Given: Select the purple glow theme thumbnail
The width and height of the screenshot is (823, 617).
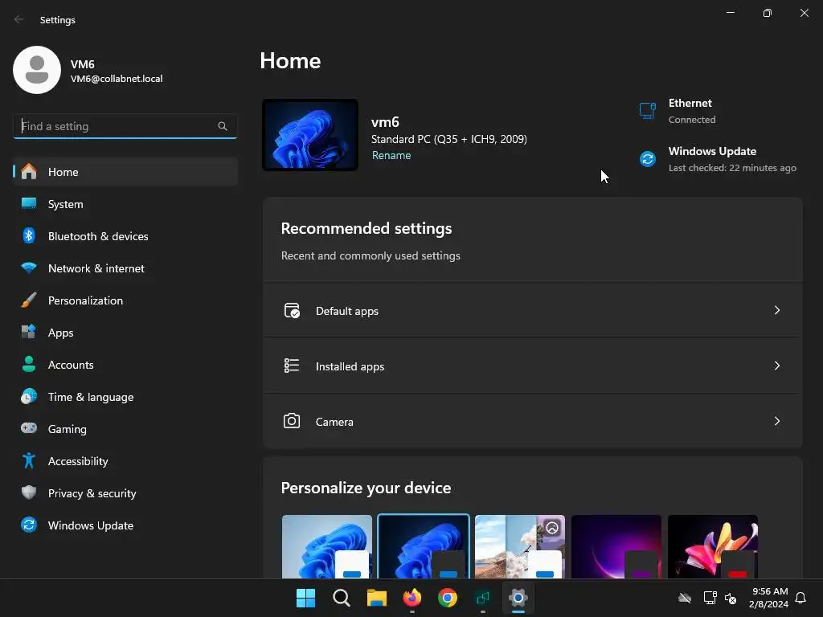Looking at the screenshot, I should pyautogui.click(x=616, y=546).
